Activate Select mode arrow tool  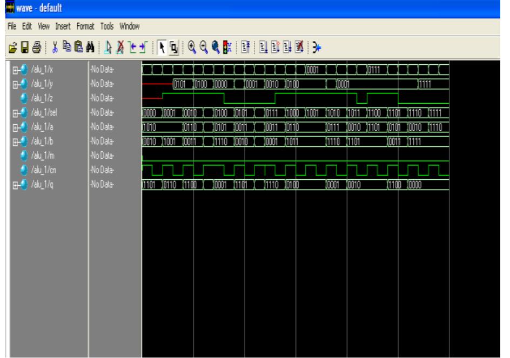pyautogui.click(x=162, y=48)
